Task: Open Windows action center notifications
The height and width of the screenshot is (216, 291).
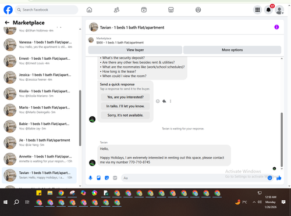Action: click(x=283, y=202)
